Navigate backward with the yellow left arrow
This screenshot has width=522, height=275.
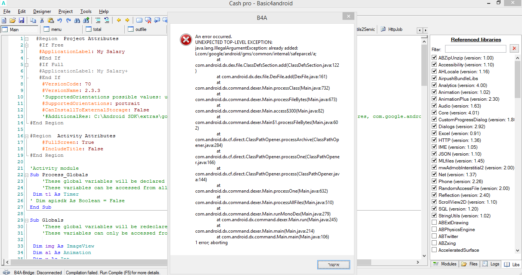point(119,20)
